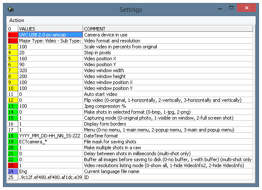Click the COMMENT column header
This screenshot has width=262, height=190.
pyautogui.click(x=168, y=29)
